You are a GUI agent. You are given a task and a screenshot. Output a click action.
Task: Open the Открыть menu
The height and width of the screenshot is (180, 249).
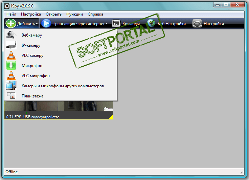[x=53, y=14]
